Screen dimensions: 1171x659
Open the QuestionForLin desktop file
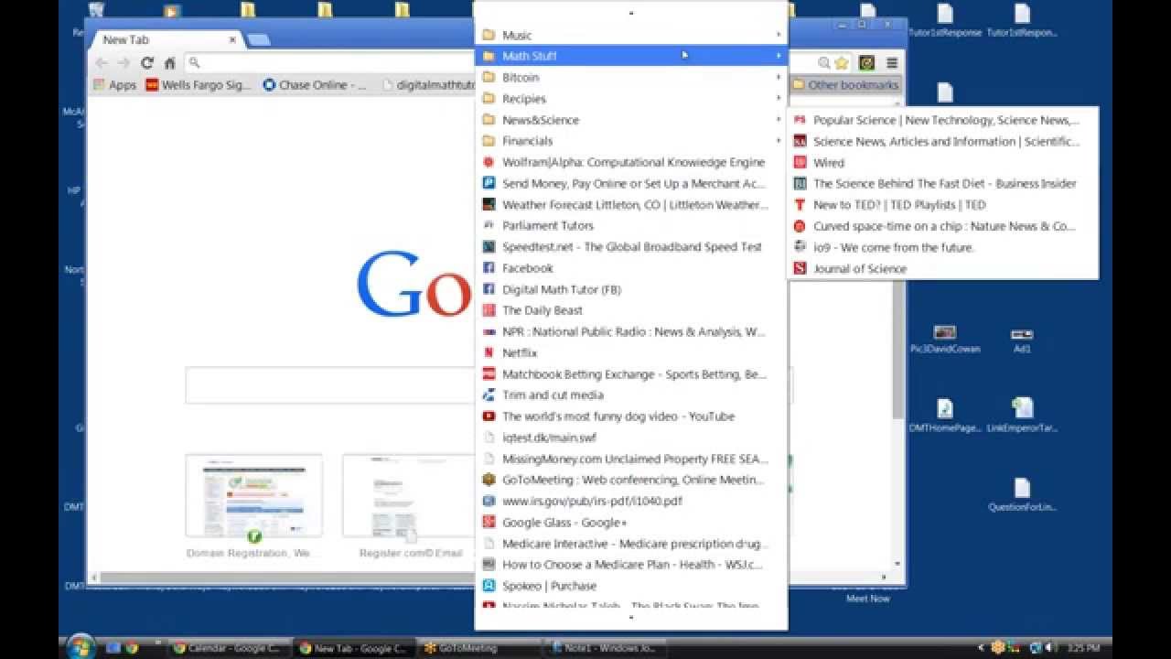pos(1022,495)
